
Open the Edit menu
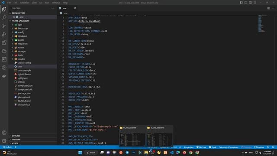(16, 3)
